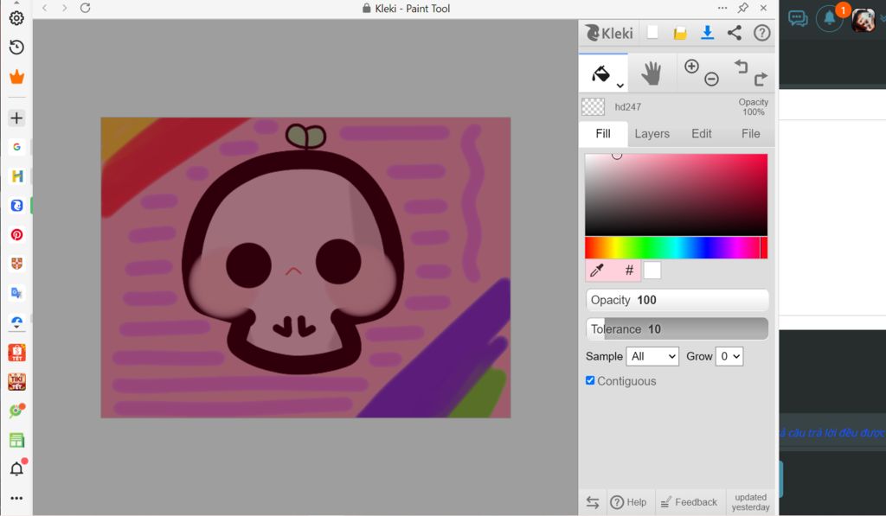This screenshot has height=516, width=886.
Task: Pick a color in the saturation square
Action: [x=676, y=194]
